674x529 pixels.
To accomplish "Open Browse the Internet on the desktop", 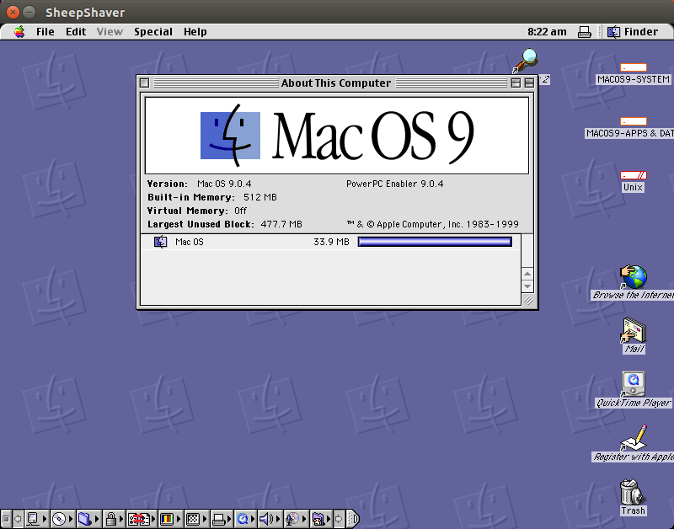I will point(633,278).
